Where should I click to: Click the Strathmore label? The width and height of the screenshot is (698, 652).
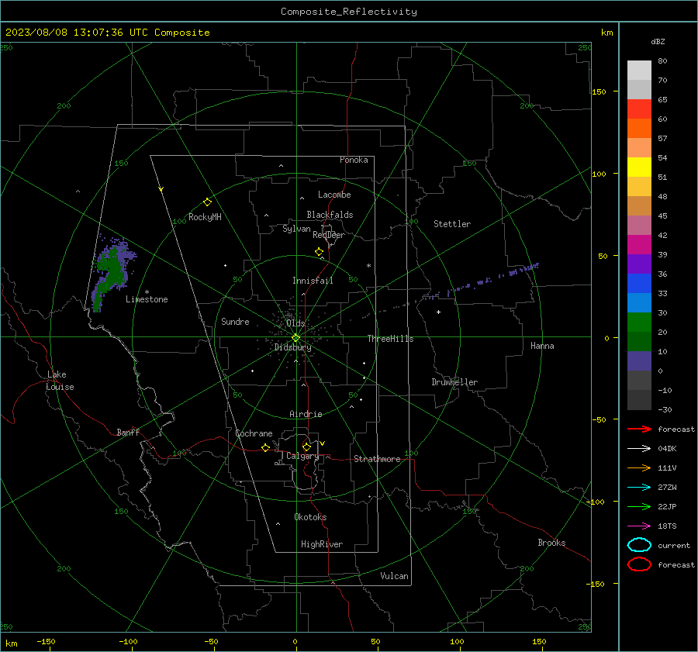[x=377, y=459]
